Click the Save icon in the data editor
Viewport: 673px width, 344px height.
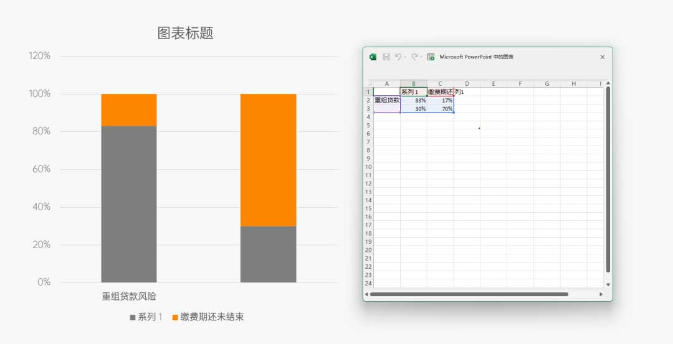(x=386, y=57)
